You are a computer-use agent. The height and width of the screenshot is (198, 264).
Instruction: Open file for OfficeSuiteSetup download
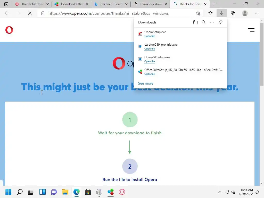149,74
